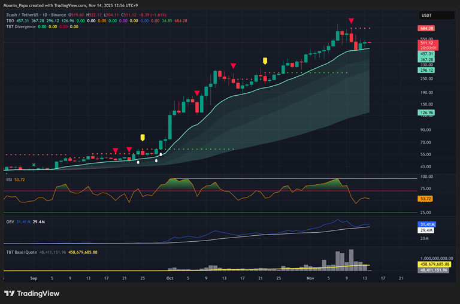Click the yellow label marker in late October

click(x=265, y=60)
